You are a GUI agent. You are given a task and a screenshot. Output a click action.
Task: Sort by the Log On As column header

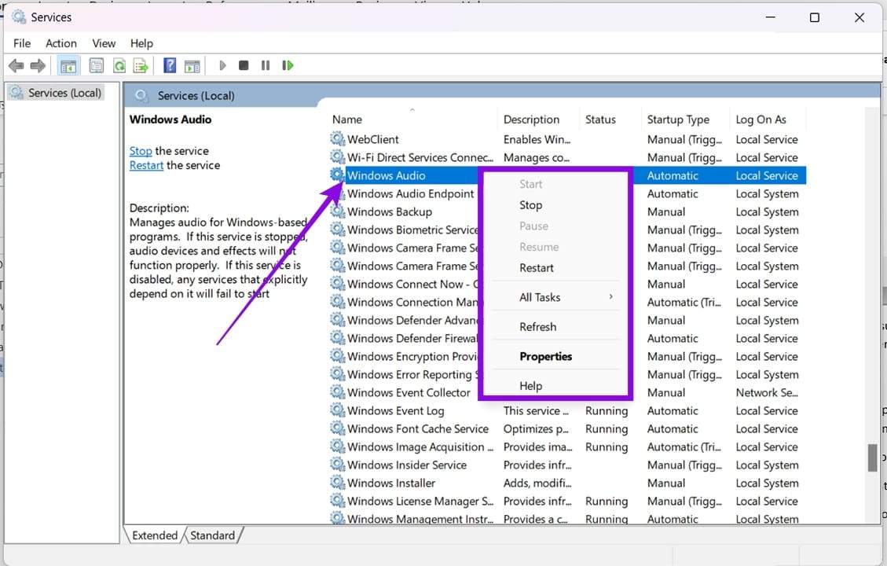(767, 119)
